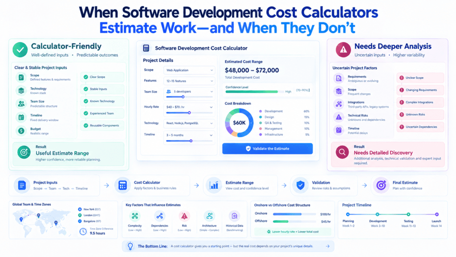Click the Development marker on the Project Timeline

click(377, 214)
